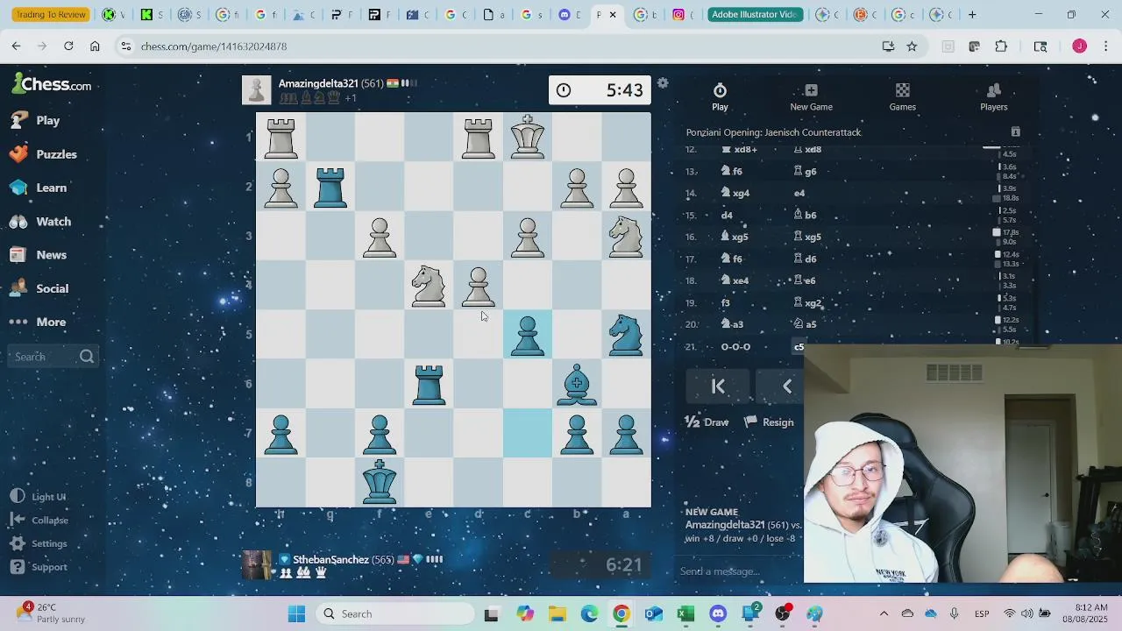Open the Windows Start menu
The width and height of the screenshot is (1122, 631).
coord(296,613)
